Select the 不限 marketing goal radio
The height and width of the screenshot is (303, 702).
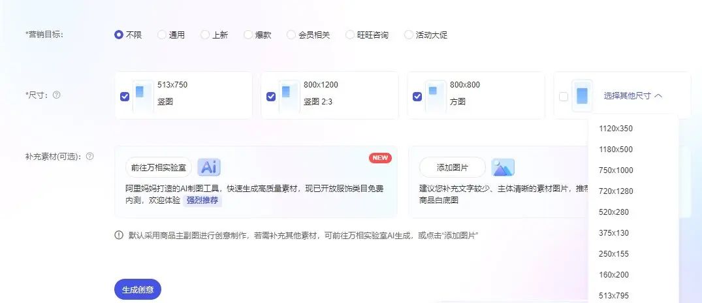coord(119,35)
